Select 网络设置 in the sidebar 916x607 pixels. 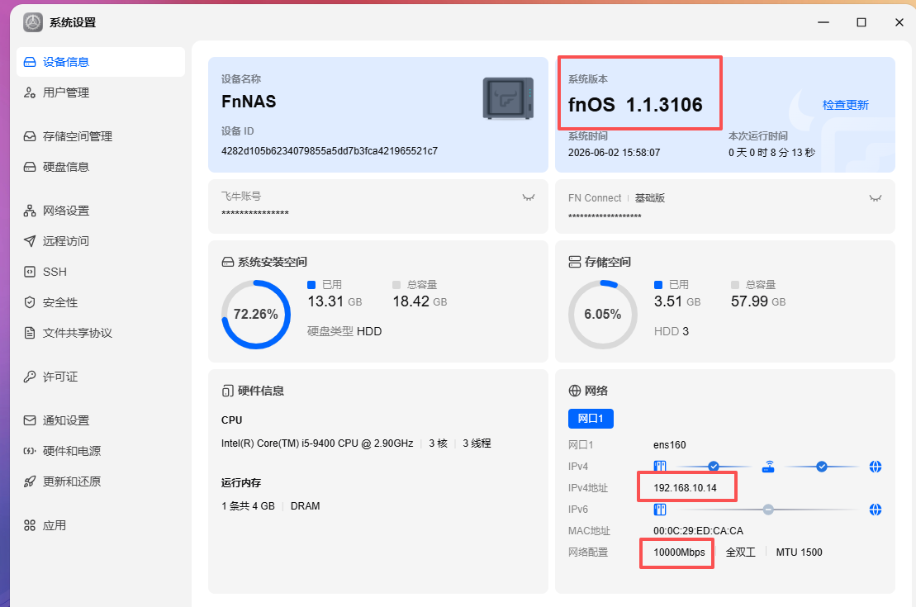pyautogui.click(x=101, y=211)
